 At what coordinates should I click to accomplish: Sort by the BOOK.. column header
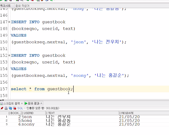[15, 113]
